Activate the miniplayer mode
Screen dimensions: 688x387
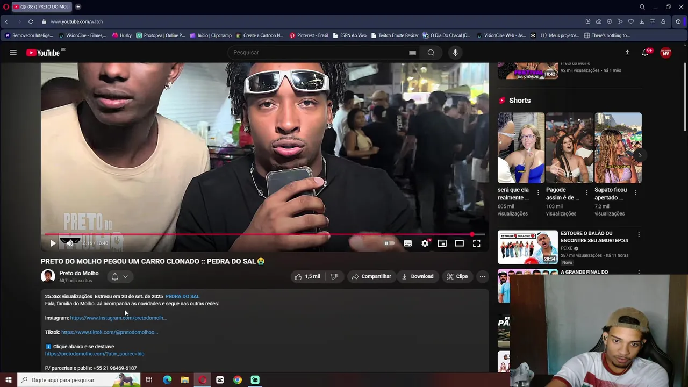point(442,243)
